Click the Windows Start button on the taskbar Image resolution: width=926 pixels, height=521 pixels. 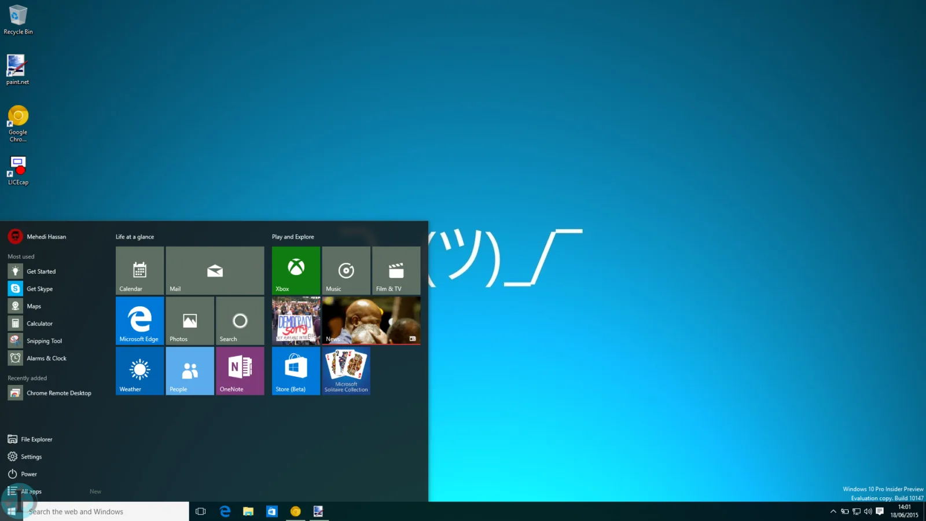12,511
